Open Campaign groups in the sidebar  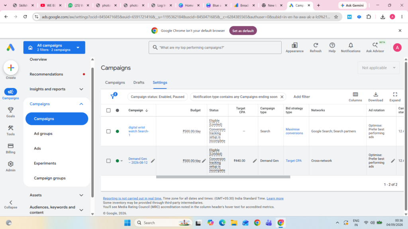coord(50,178)
